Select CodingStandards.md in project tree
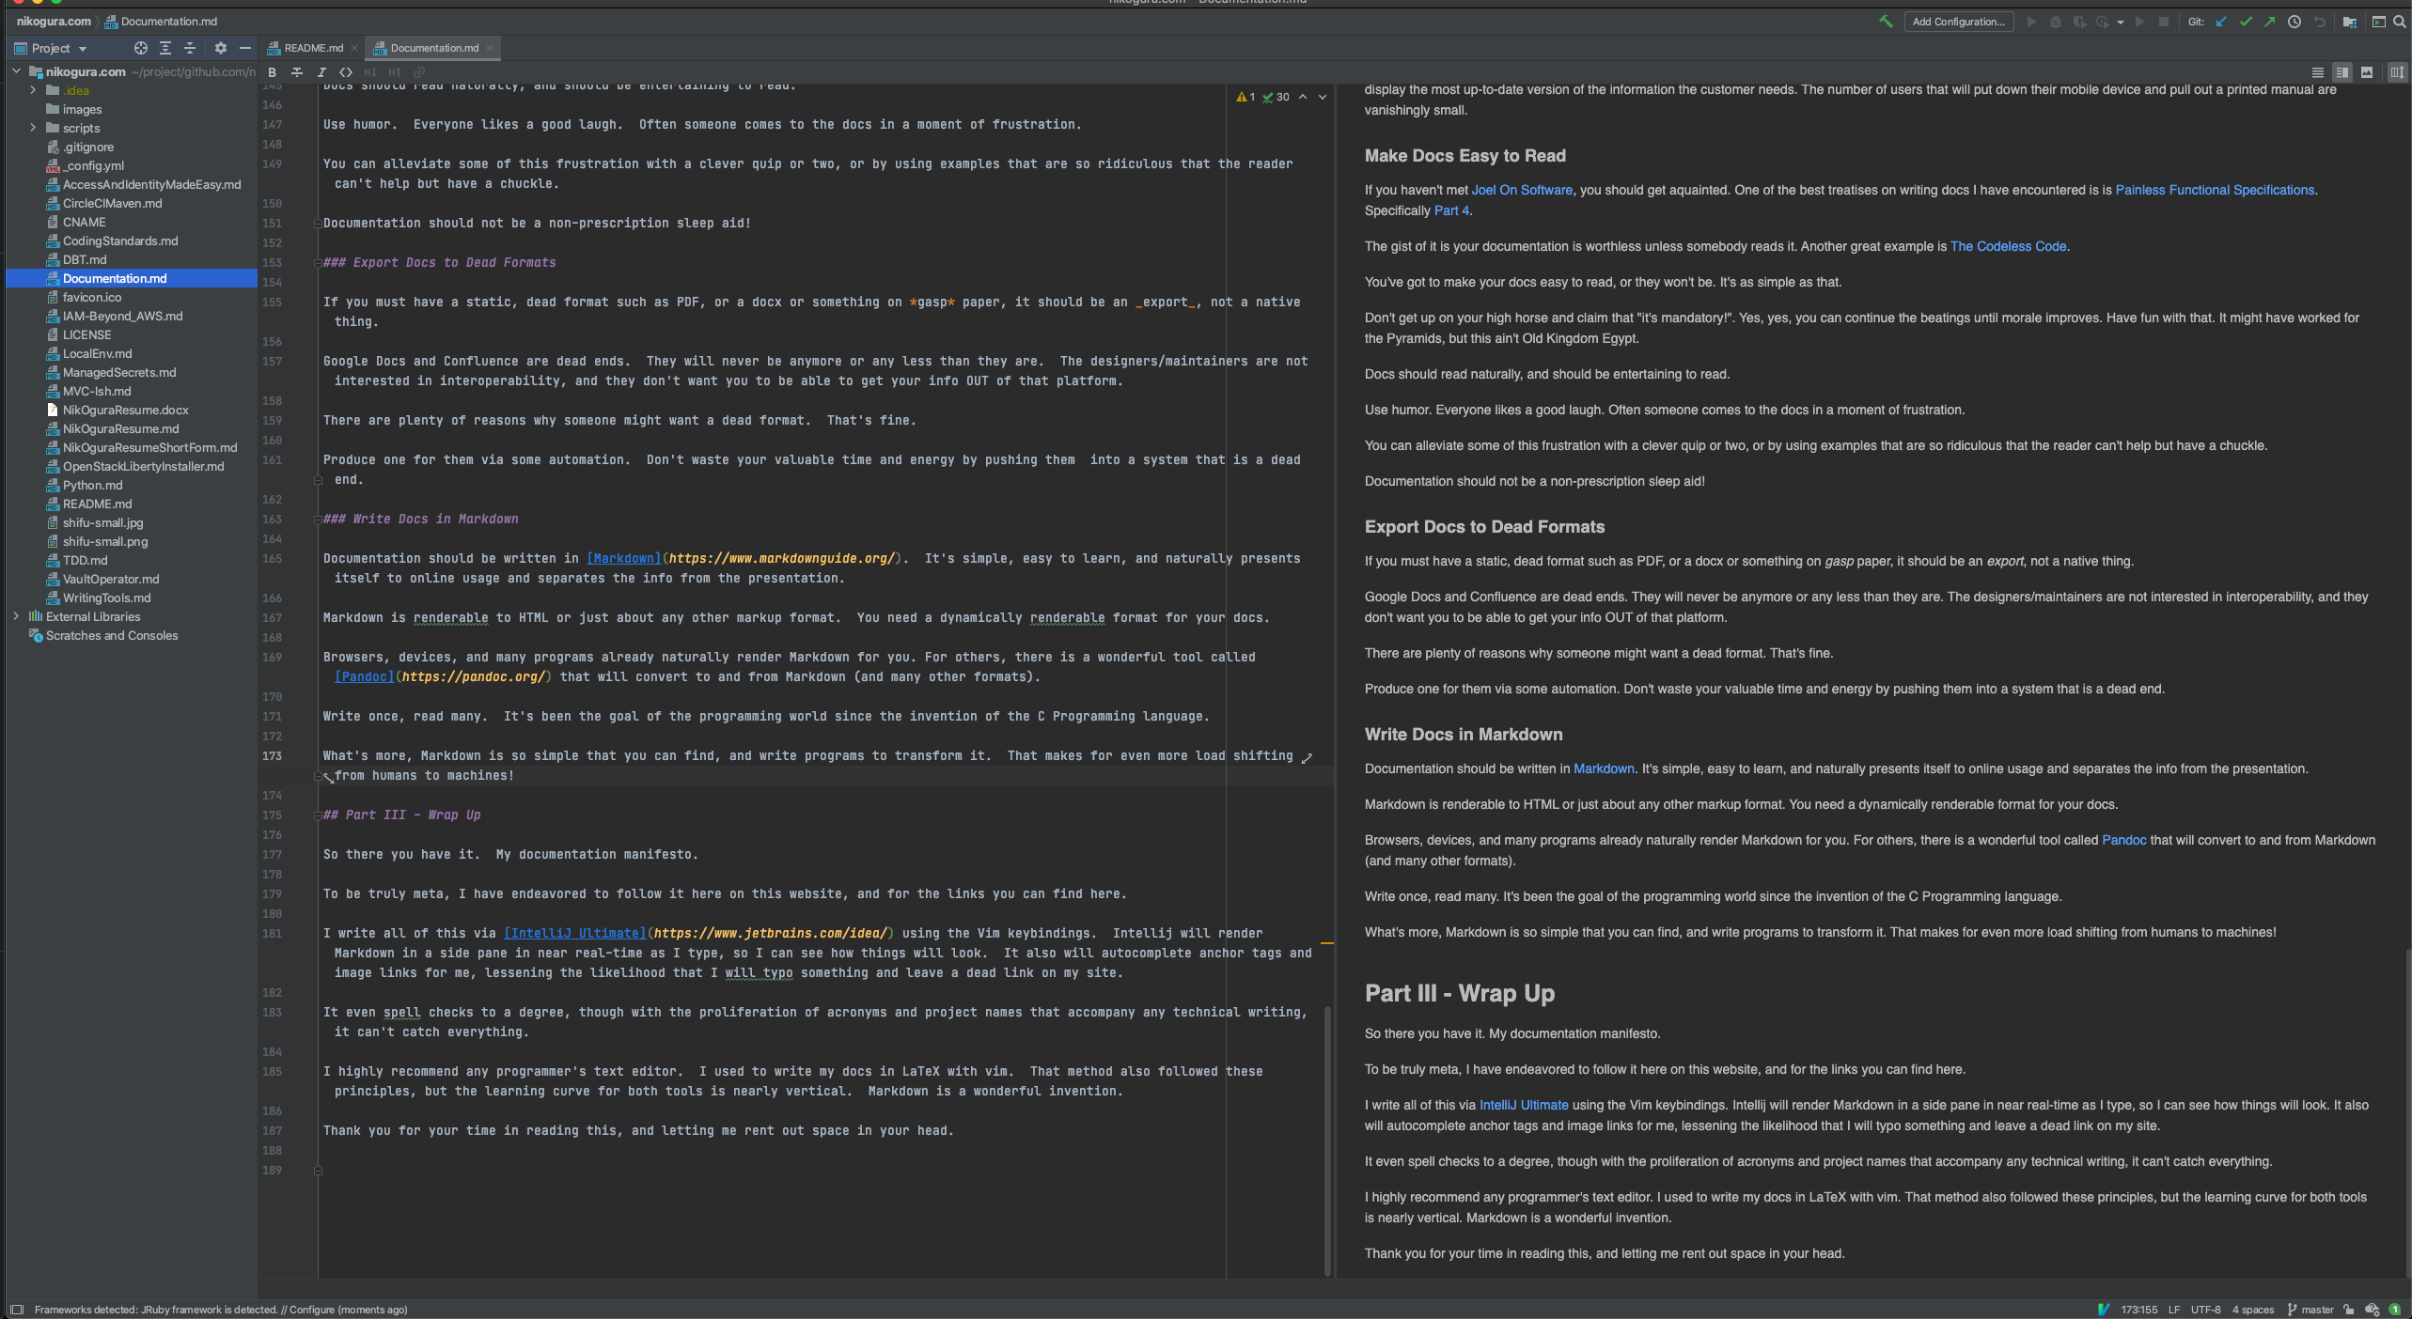 tap(120, 241)
